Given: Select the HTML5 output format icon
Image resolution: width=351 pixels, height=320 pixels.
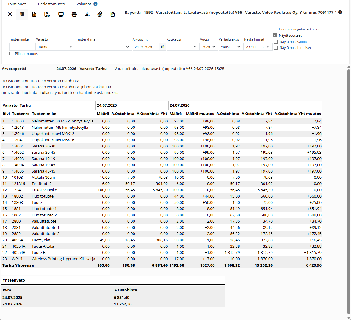Looking at the screenshot, I should point(22,14).
